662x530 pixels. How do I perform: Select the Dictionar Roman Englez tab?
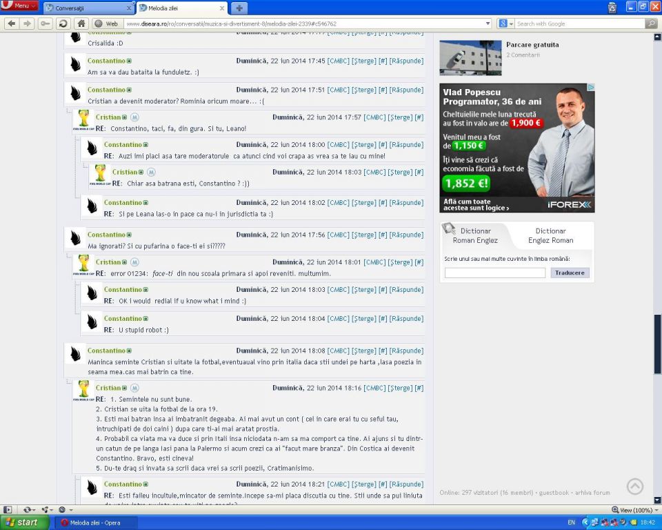[x=475, y=236]
